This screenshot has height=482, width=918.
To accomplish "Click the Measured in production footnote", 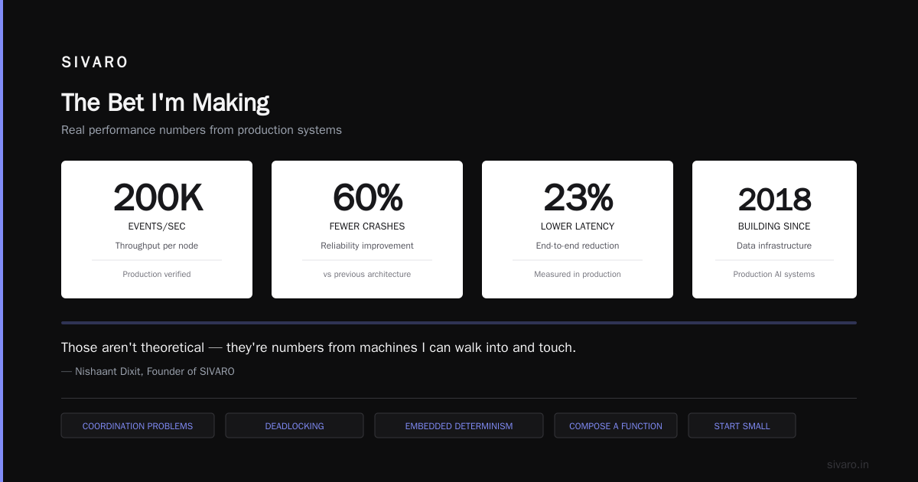I will (578, 274).
